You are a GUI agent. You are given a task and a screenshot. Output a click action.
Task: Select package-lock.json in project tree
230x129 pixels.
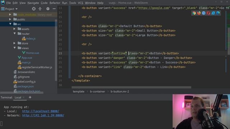(x=29, y=91)
